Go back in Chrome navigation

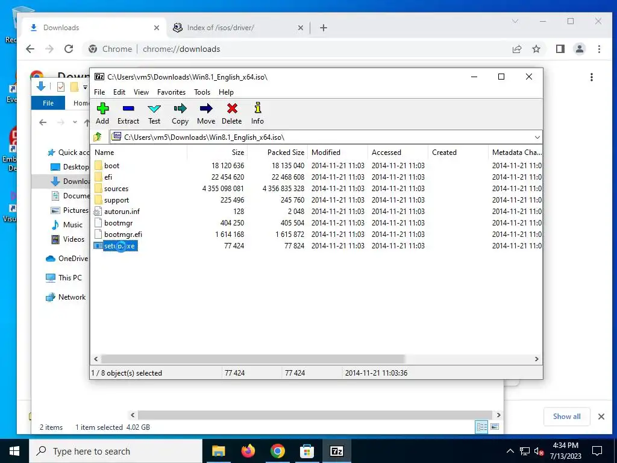click(30, 49)
